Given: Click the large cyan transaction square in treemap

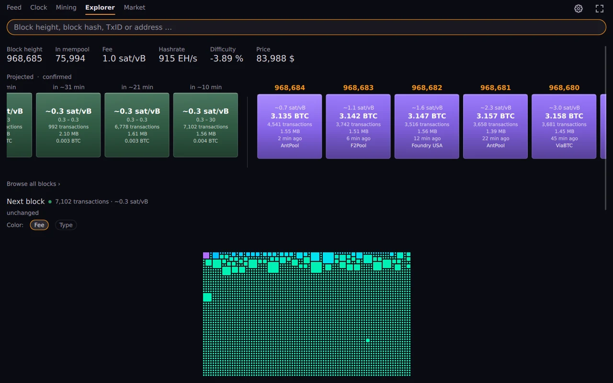Looking at the screenshot, I should (328, 258).
